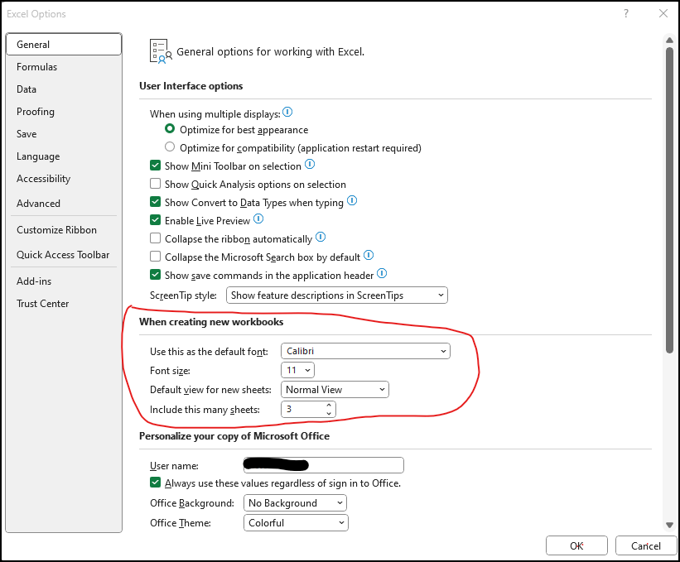Open the Office Background dropdown
The image size is (680, 562).
click(296, 503)
